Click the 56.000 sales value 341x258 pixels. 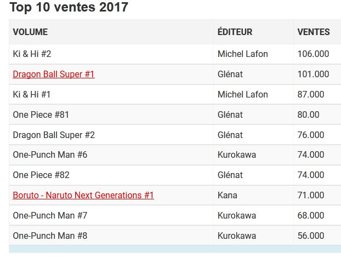pos(311,236)
